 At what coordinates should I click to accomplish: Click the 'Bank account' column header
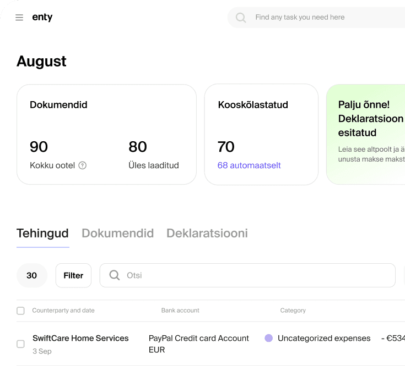pyautogui.click(x=180, y=310)
